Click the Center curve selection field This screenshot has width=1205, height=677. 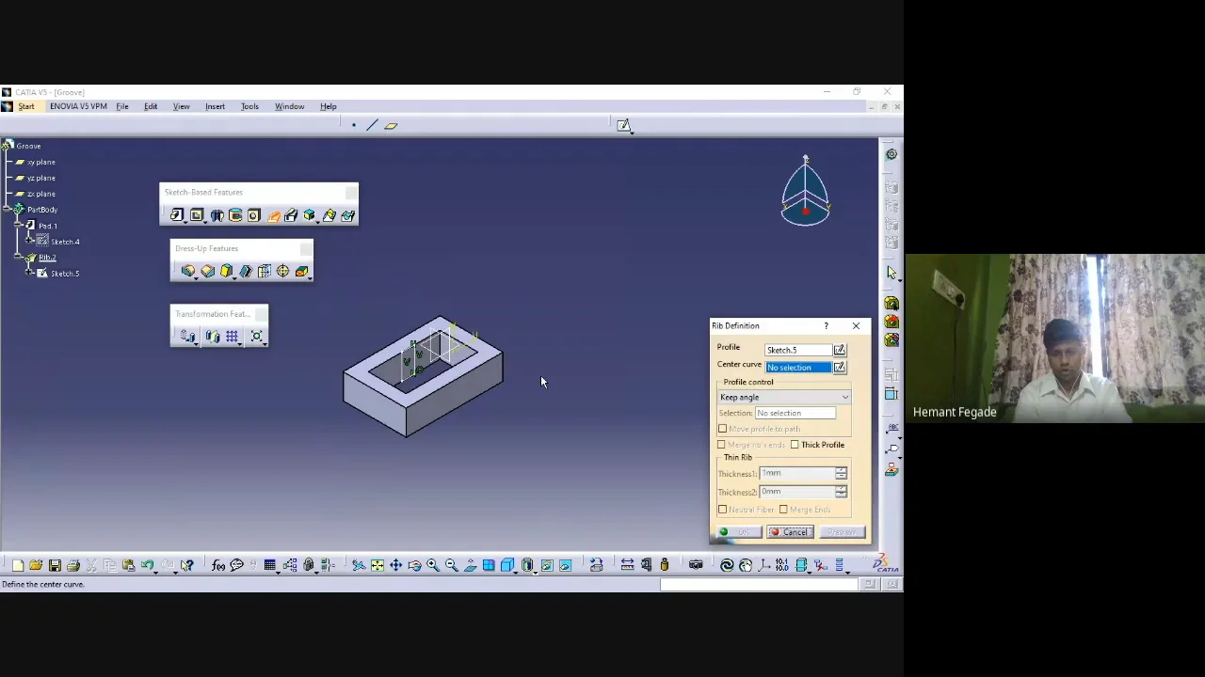click(798, 367)
